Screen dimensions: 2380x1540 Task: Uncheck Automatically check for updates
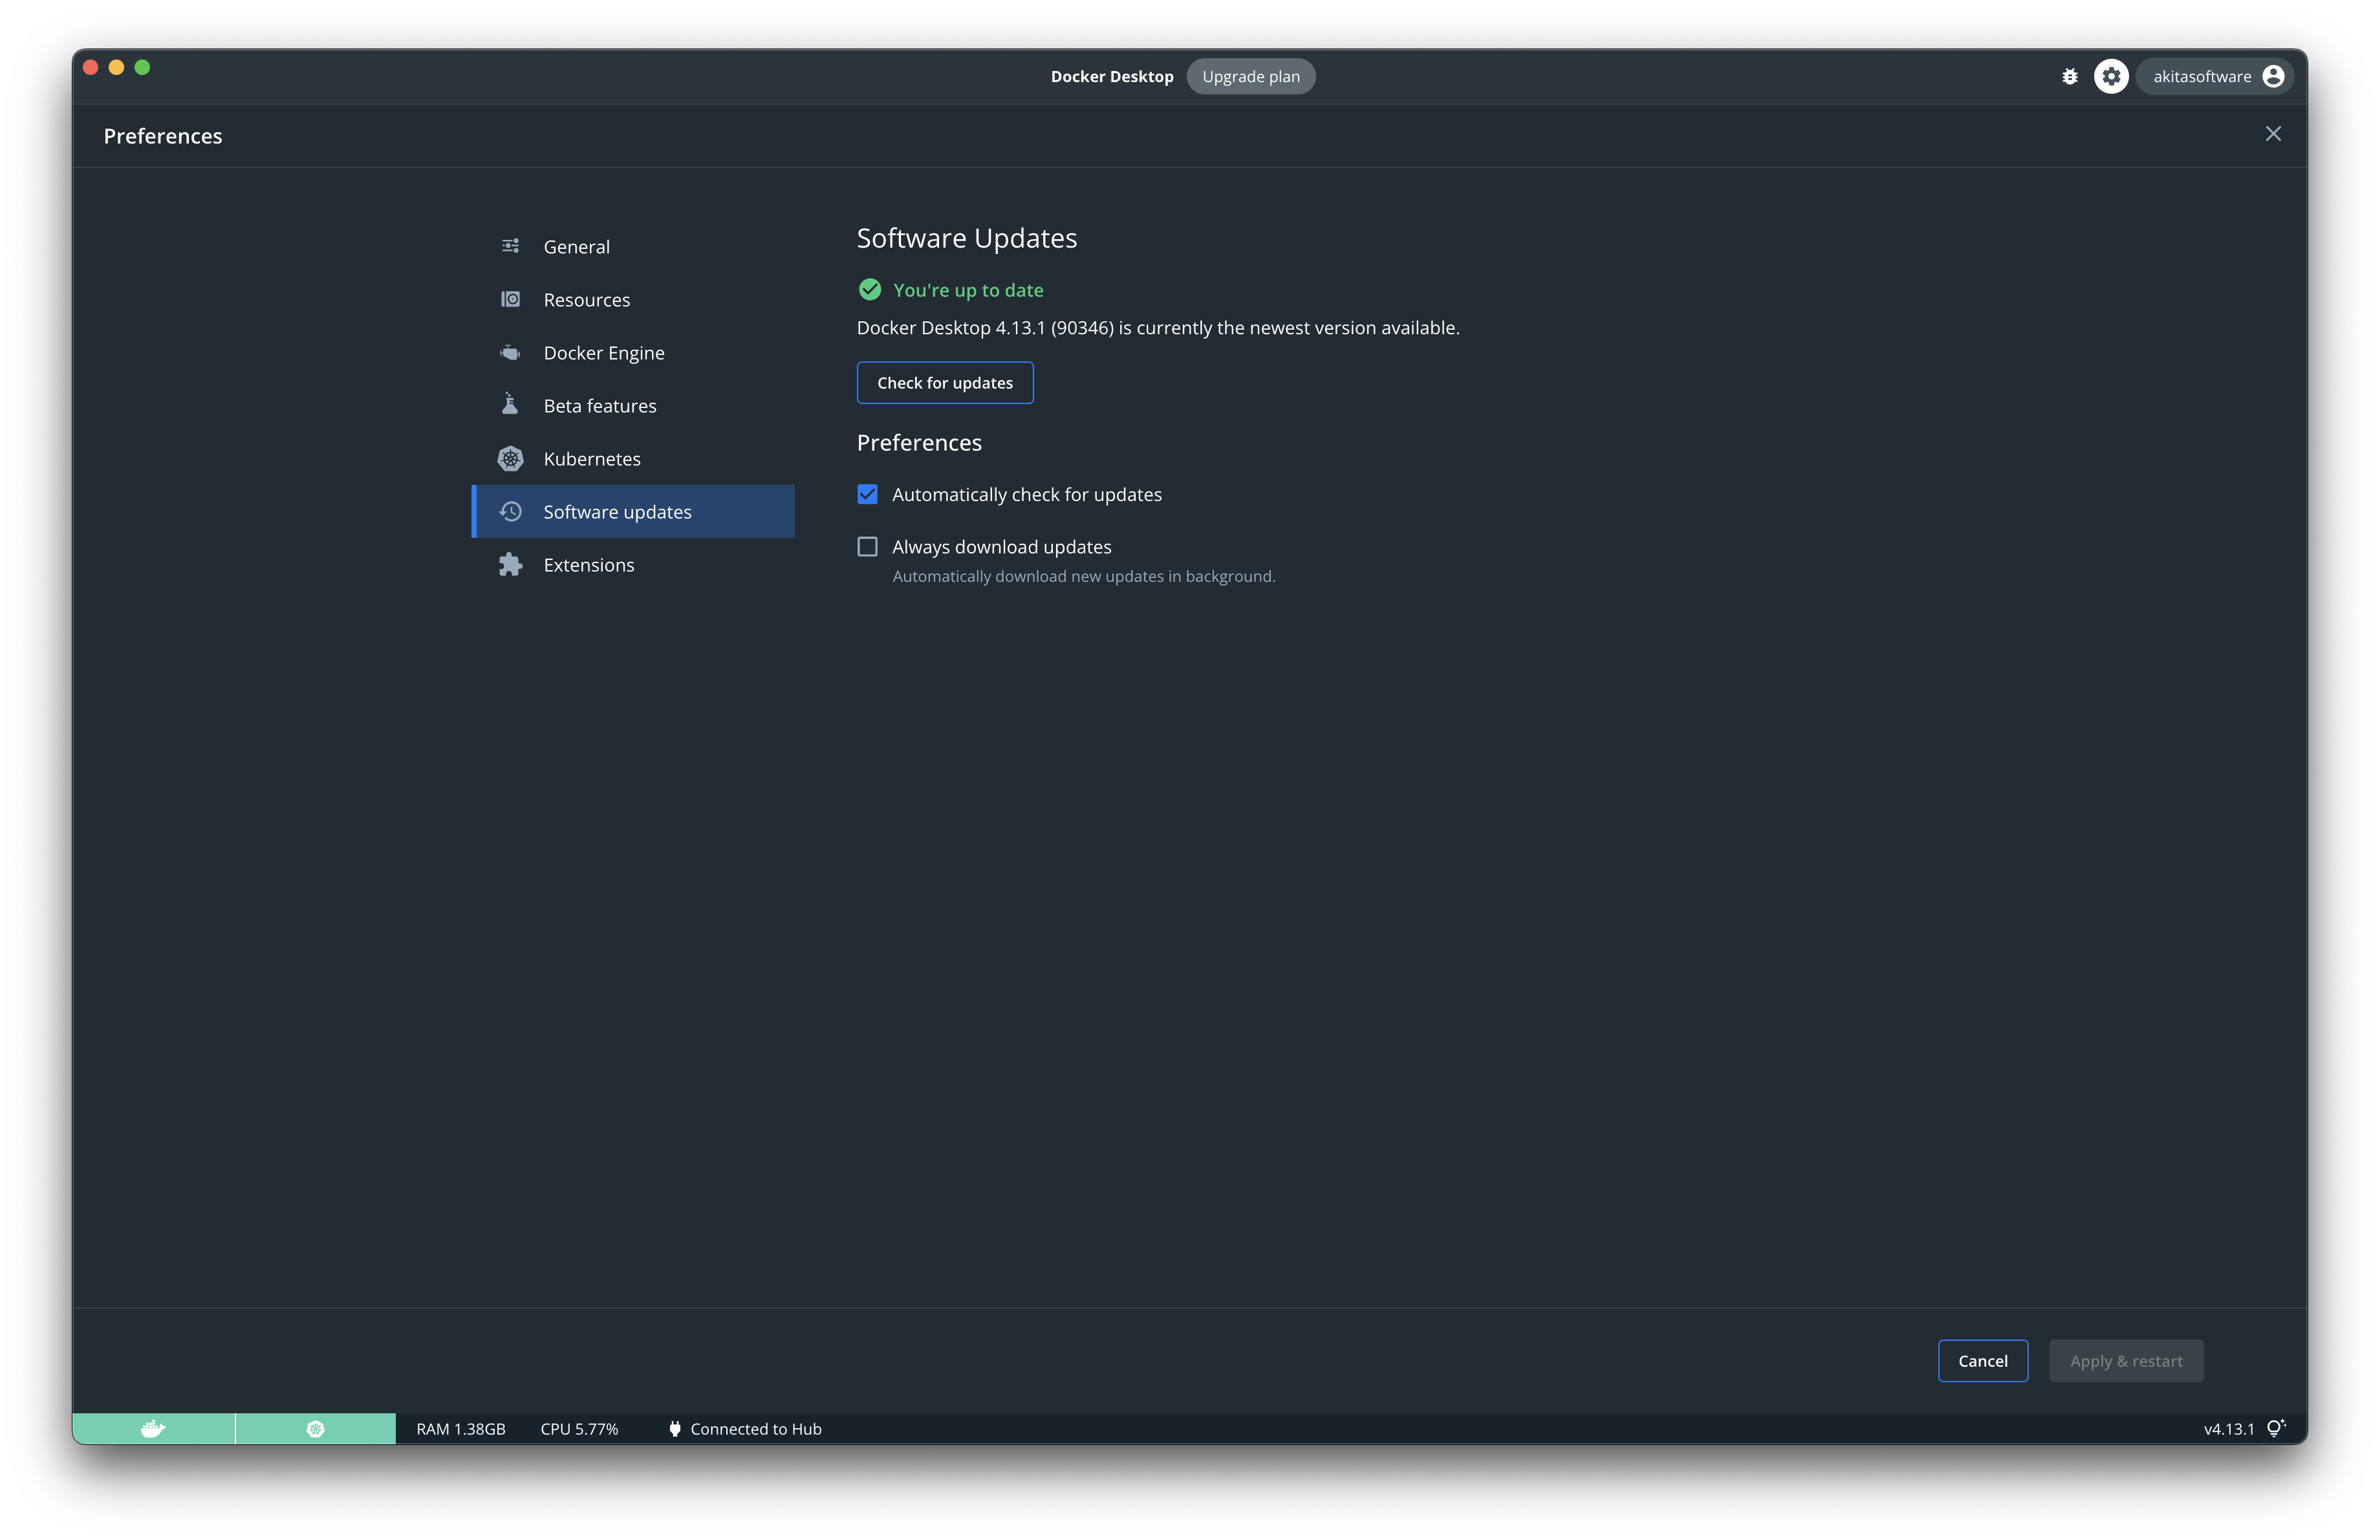(x=867, y=495)
